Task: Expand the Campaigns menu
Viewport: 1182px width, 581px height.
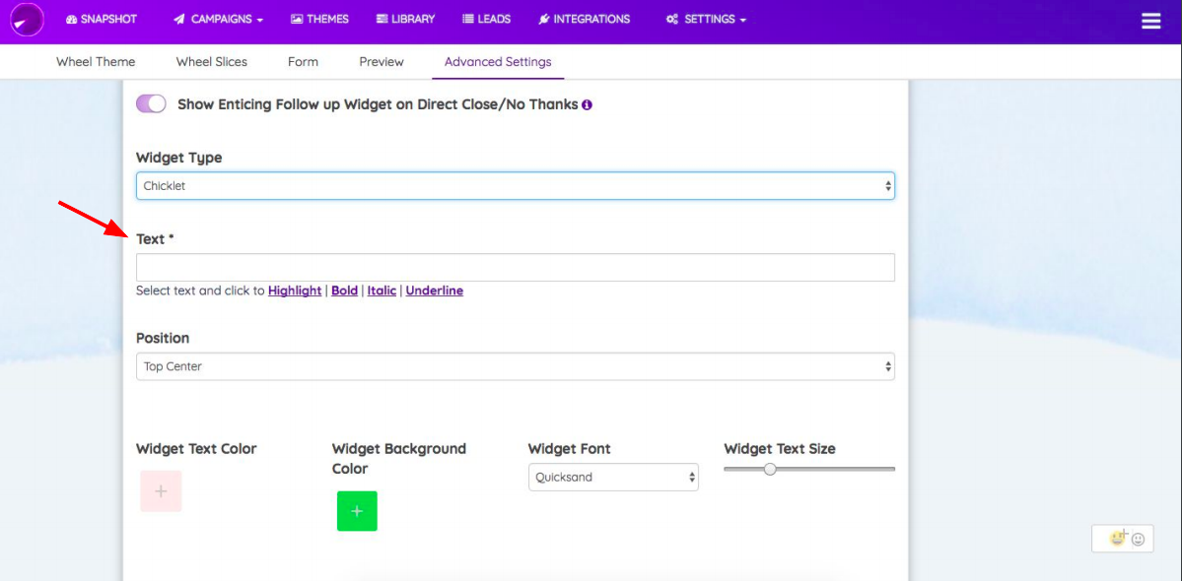Action: click(219, 20)
